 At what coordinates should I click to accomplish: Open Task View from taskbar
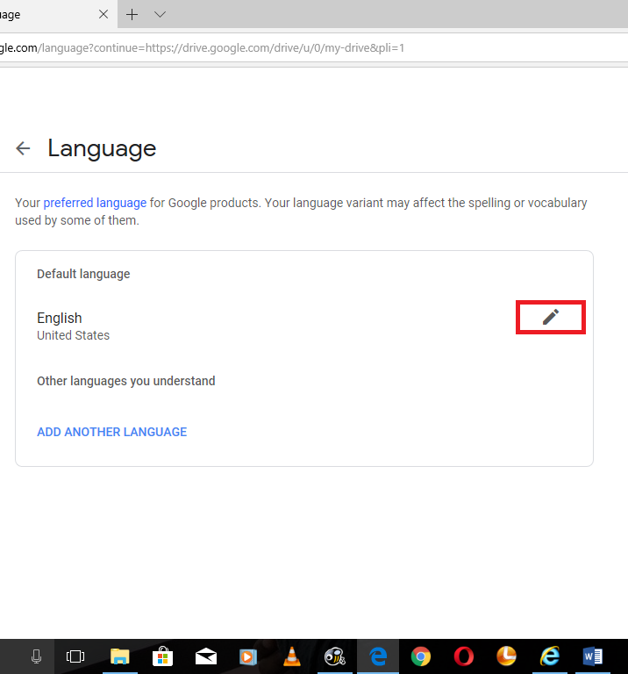click(75, 656)
